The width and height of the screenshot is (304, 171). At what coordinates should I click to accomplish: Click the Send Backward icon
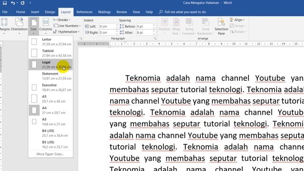coord(205,22)
